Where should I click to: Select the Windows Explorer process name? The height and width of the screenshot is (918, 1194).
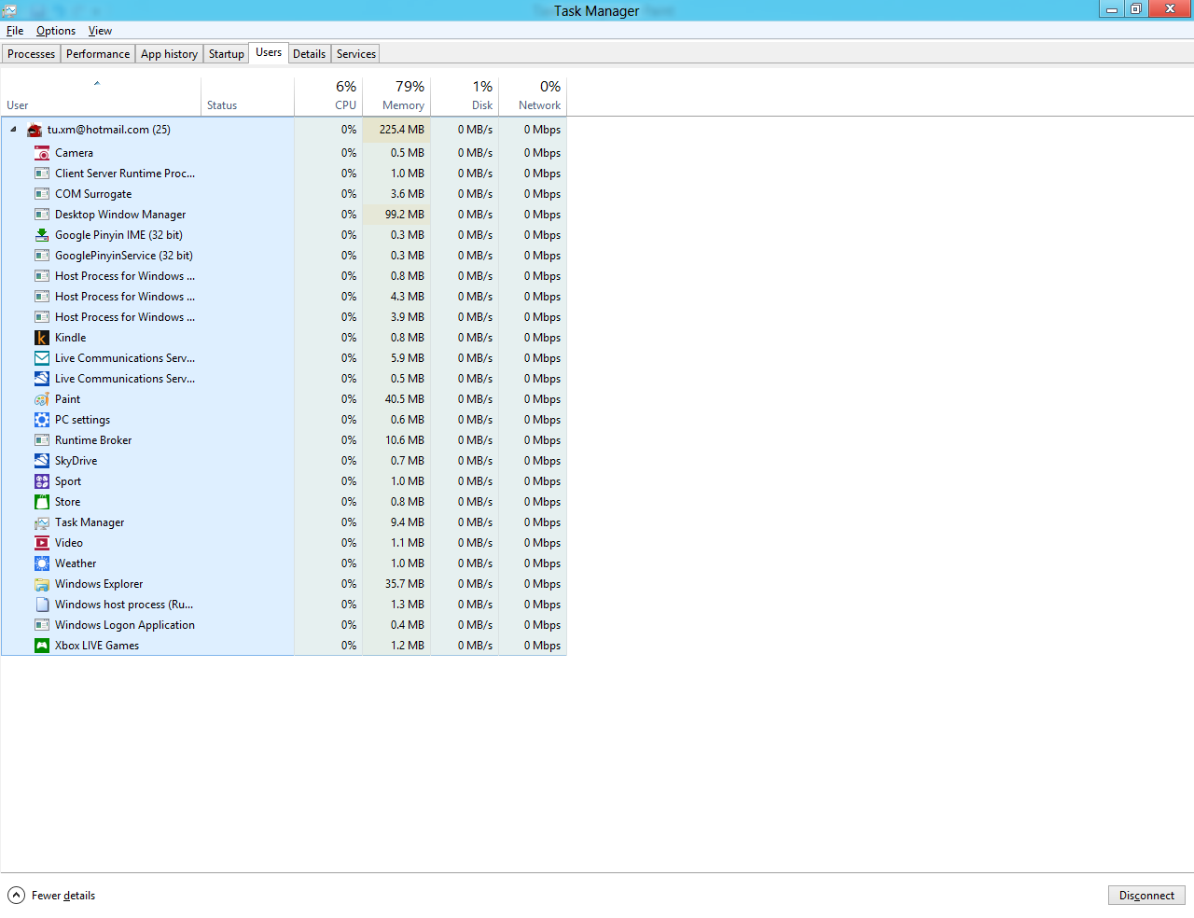(99, 584)
